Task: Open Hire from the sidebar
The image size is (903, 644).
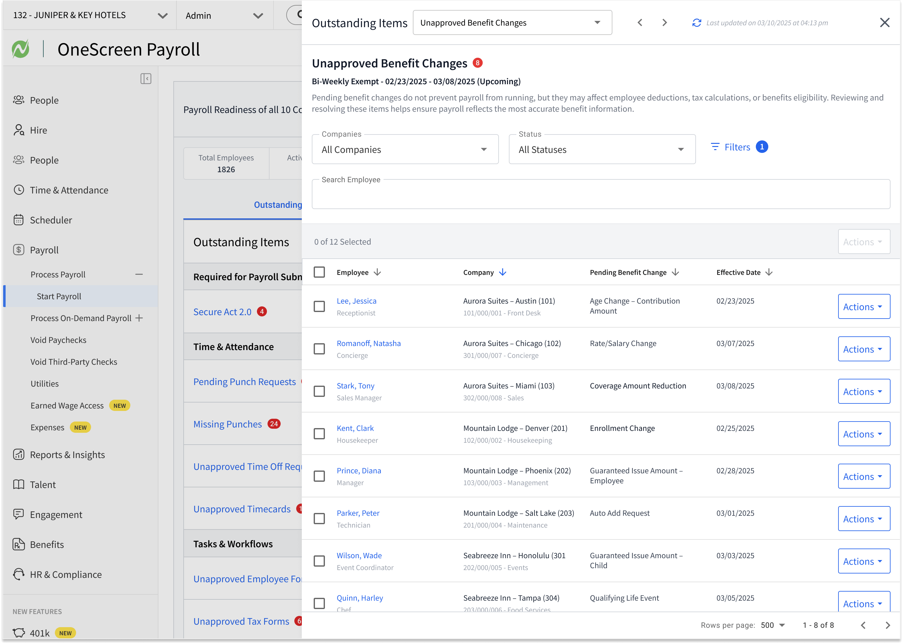Action: [38, 130]
